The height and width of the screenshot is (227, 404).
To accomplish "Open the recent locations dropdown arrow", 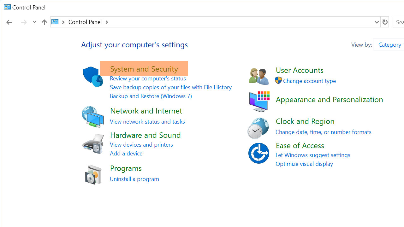I will click(34, 22).
